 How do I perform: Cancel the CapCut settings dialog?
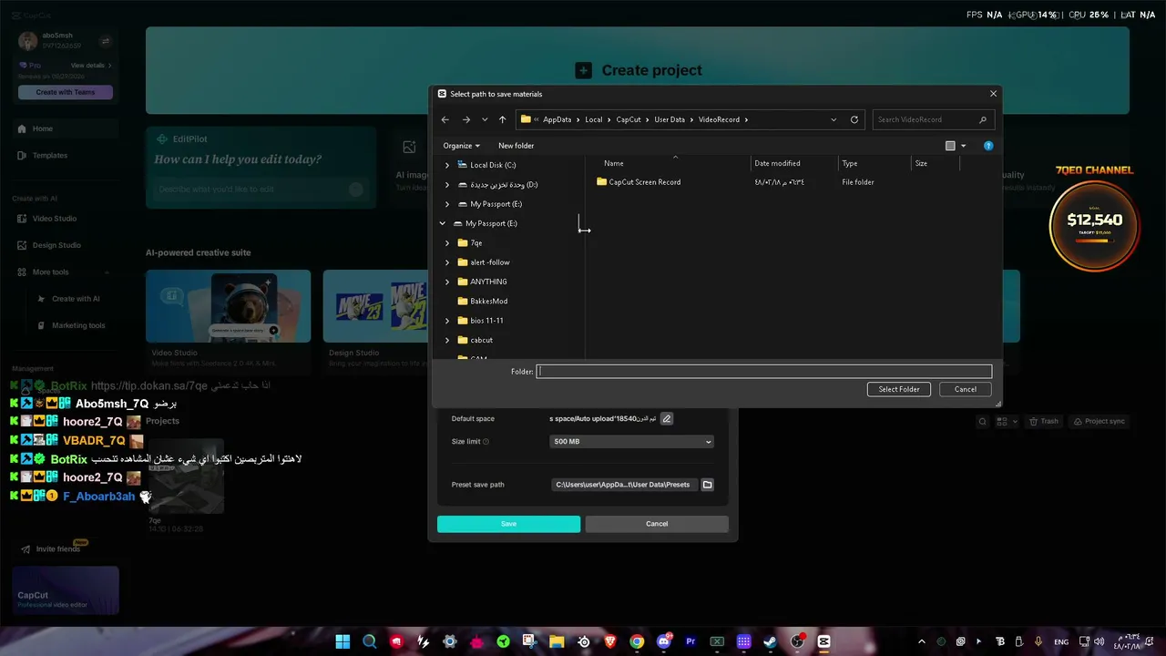[x=657, y=524]
